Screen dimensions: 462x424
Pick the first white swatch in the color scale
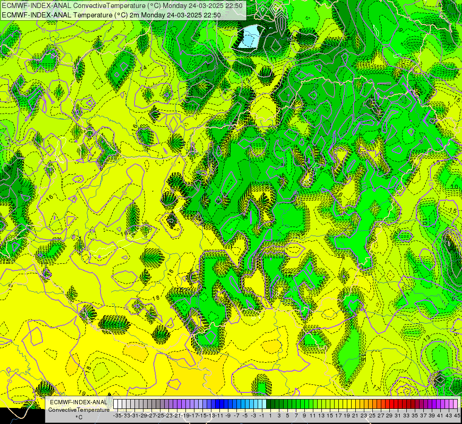point(116,404)
